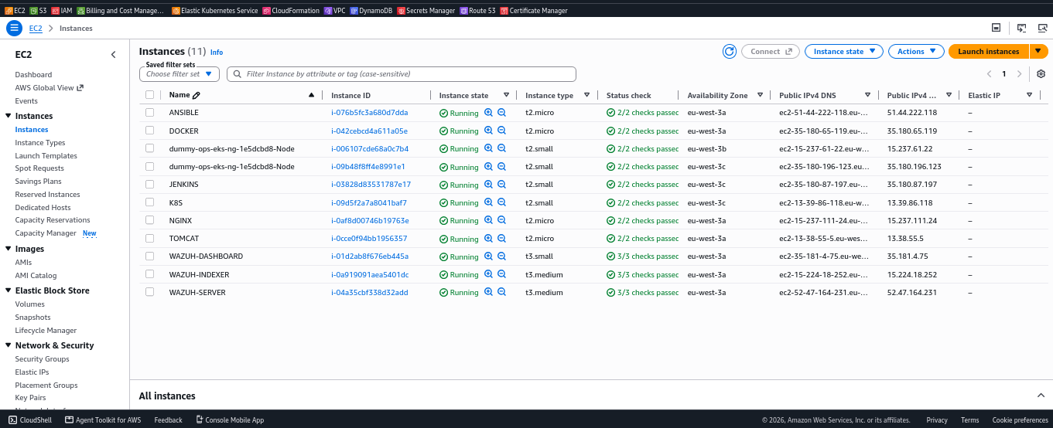Open the VPC favorite shortcut
This screenshot has height=428, width=1053.
point(334,10)
